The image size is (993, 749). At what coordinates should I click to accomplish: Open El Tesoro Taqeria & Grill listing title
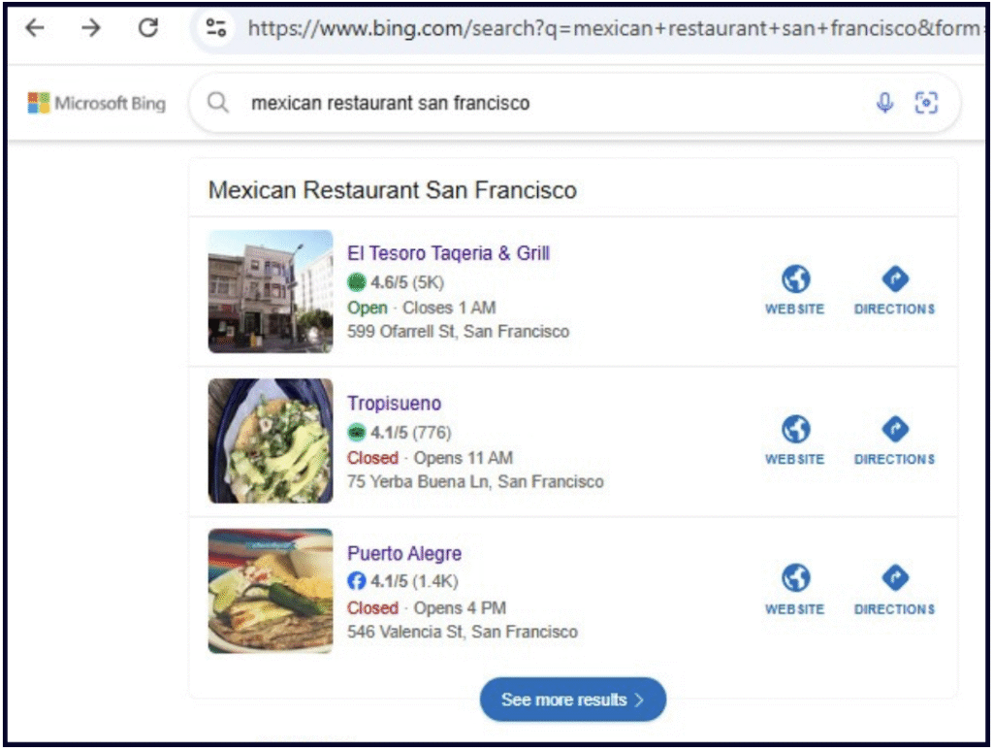448,253
